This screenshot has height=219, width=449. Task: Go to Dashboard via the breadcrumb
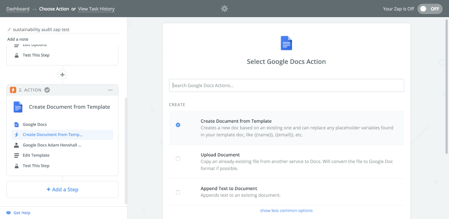(x=18, y=9)
